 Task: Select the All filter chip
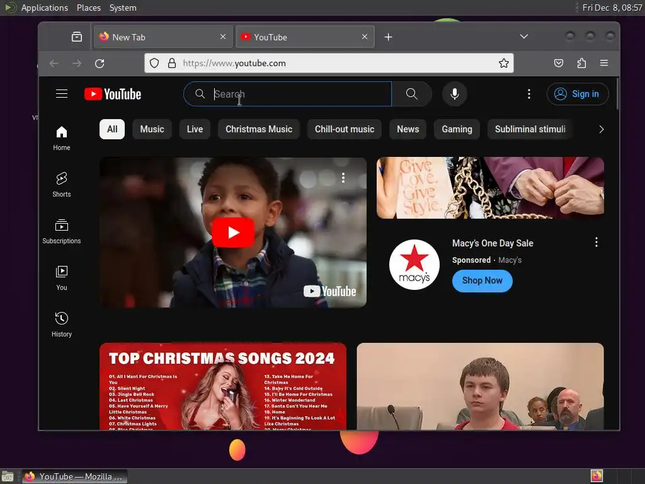112,129
